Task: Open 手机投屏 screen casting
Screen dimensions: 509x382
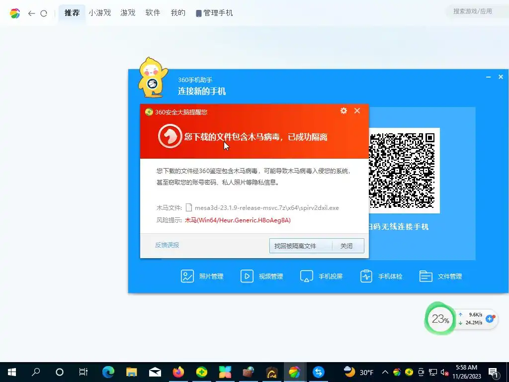Action: pos(322,277)
